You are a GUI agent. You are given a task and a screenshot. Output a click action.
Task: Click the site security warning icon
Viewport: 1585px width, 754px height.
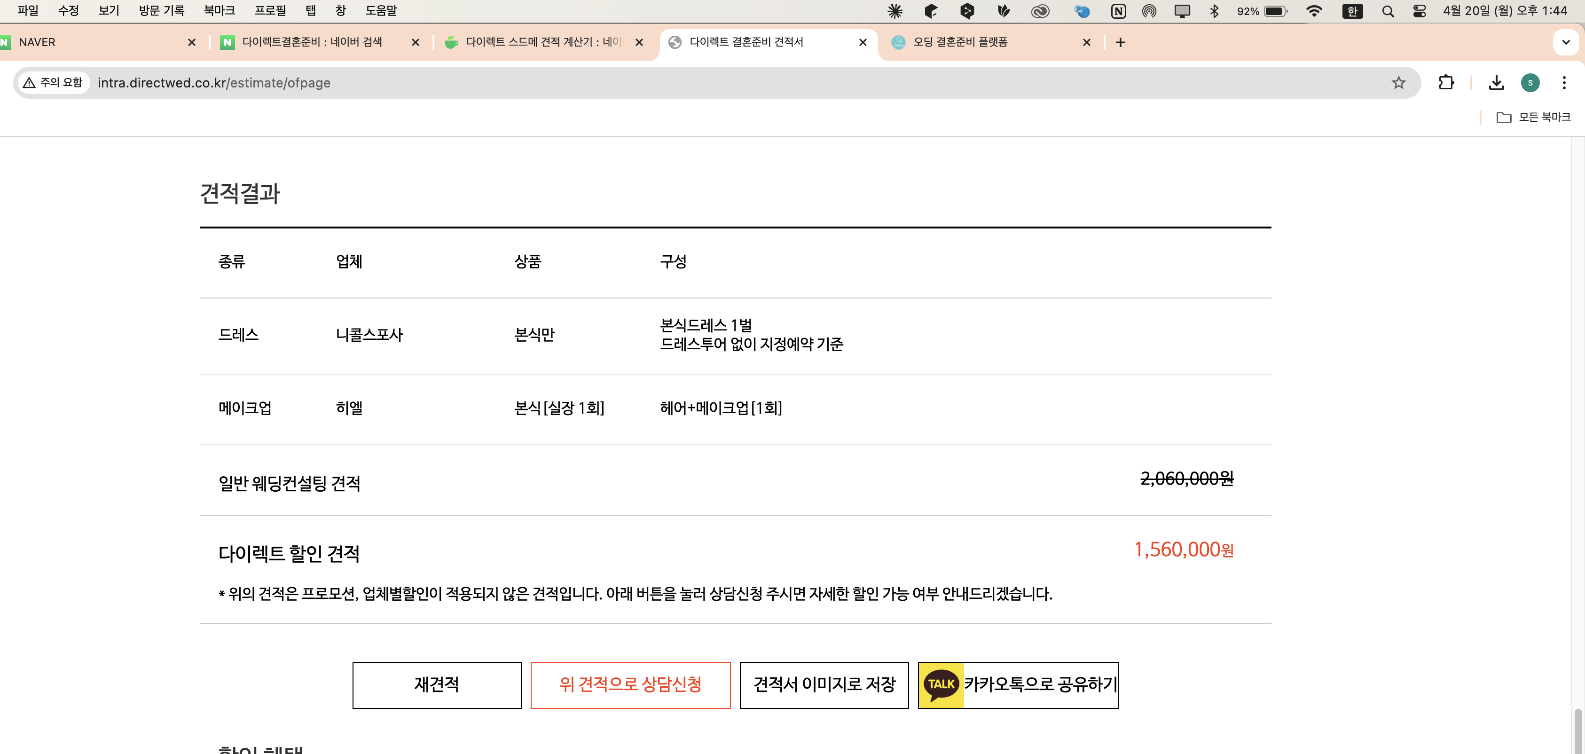coord(28,82)
